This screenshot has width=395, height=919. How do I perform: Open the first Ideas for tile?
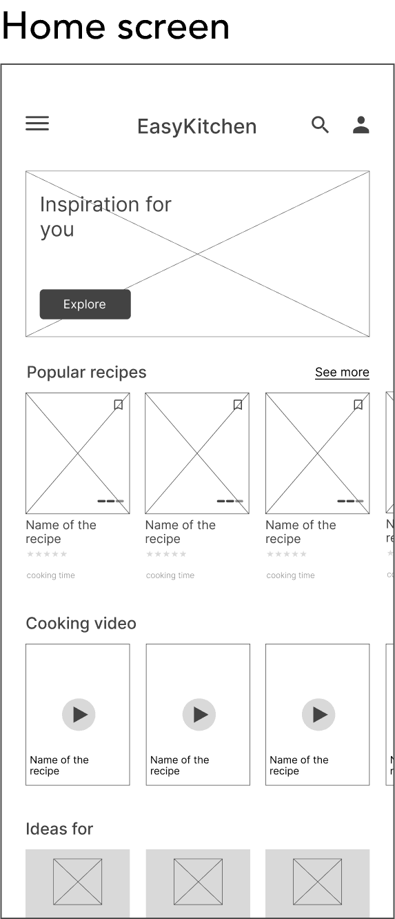pyautogui.click(x=77, y=883)
